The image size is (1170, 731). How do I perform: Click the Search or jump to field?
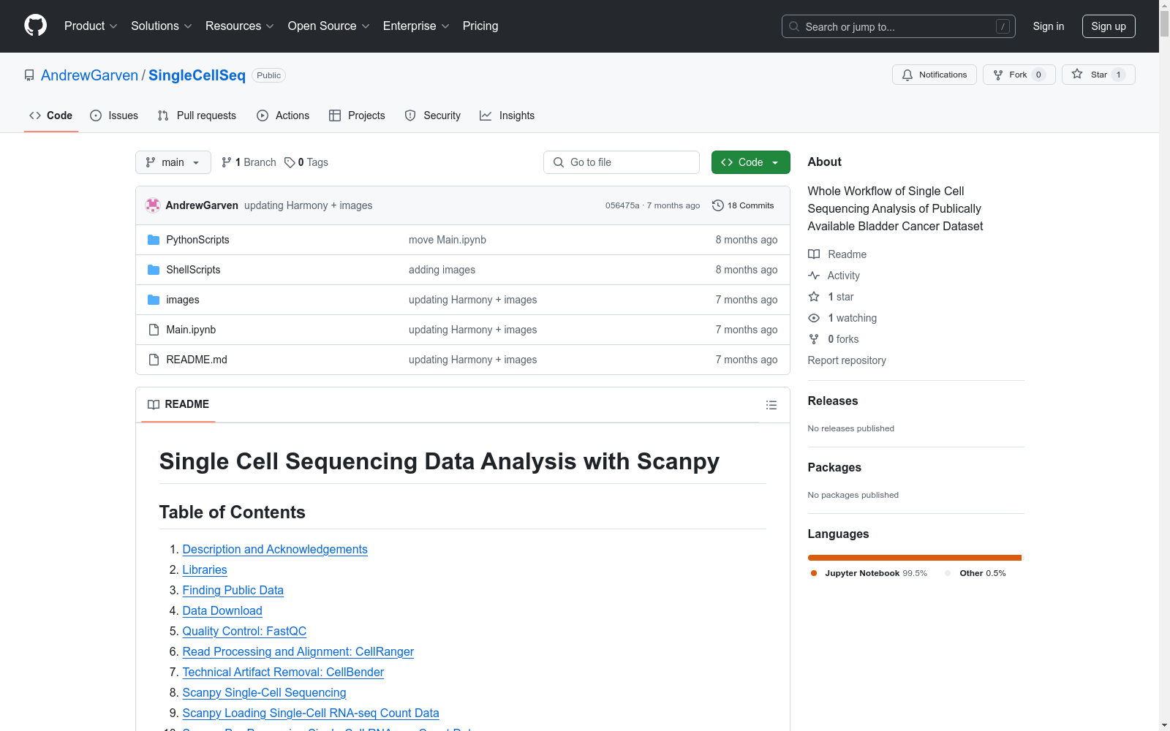pos(898,26)
